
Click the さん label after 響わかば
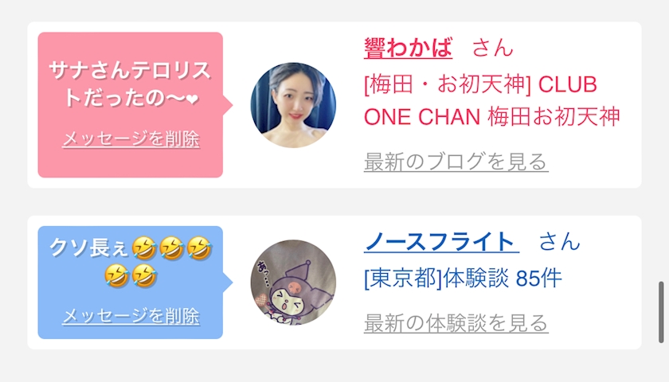(492, 47)
